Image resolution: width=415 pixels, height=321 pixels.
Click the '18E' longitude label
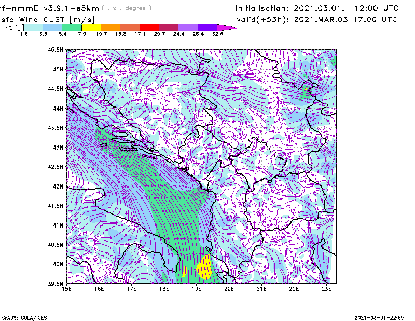click(164, 289)
